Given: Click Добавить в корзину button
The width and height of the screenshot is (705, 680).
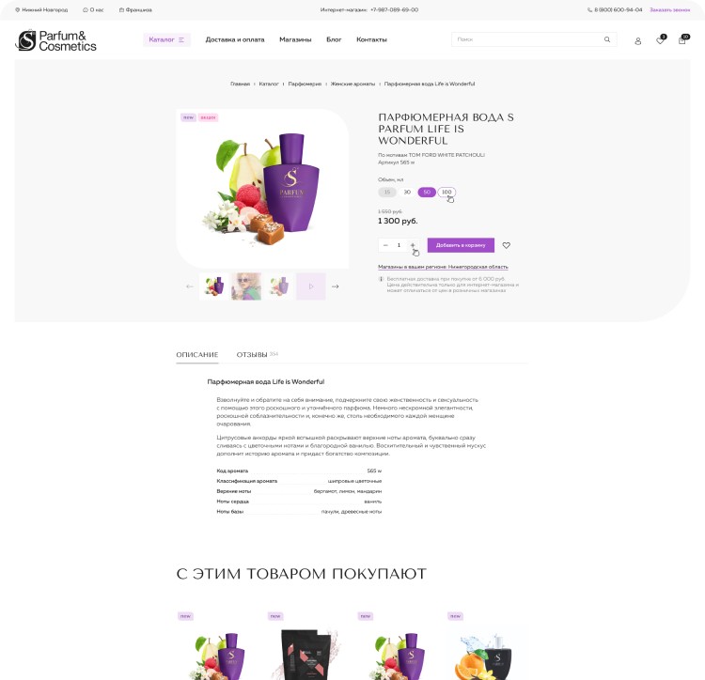Looking at the screenshot, I should point(461,245).
